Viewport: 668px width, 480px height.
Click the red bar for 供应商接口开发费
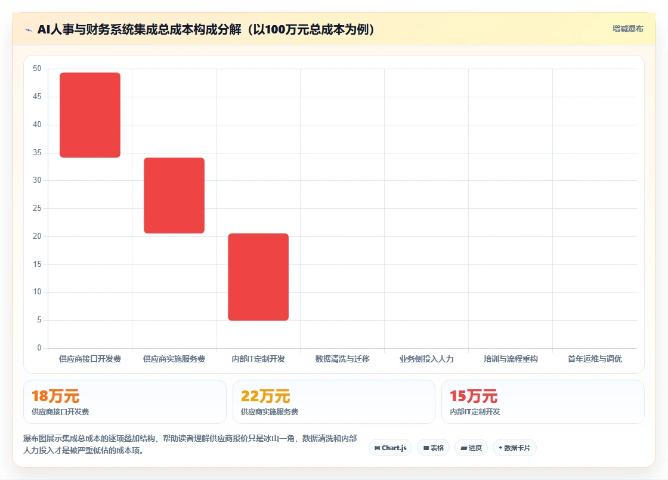point(90,115)
